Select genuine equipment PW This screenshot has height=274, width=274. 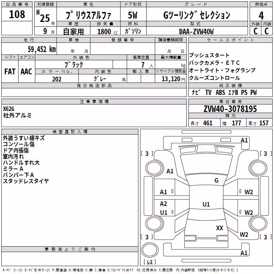tap(253, 92)
